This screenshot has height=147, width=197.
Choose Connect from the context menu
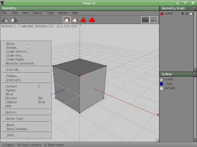(26, 86)
